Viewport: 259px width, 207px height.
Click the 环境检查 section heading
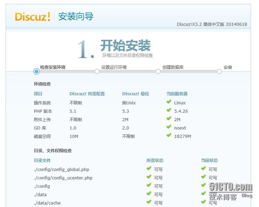(x=42, y=84)
